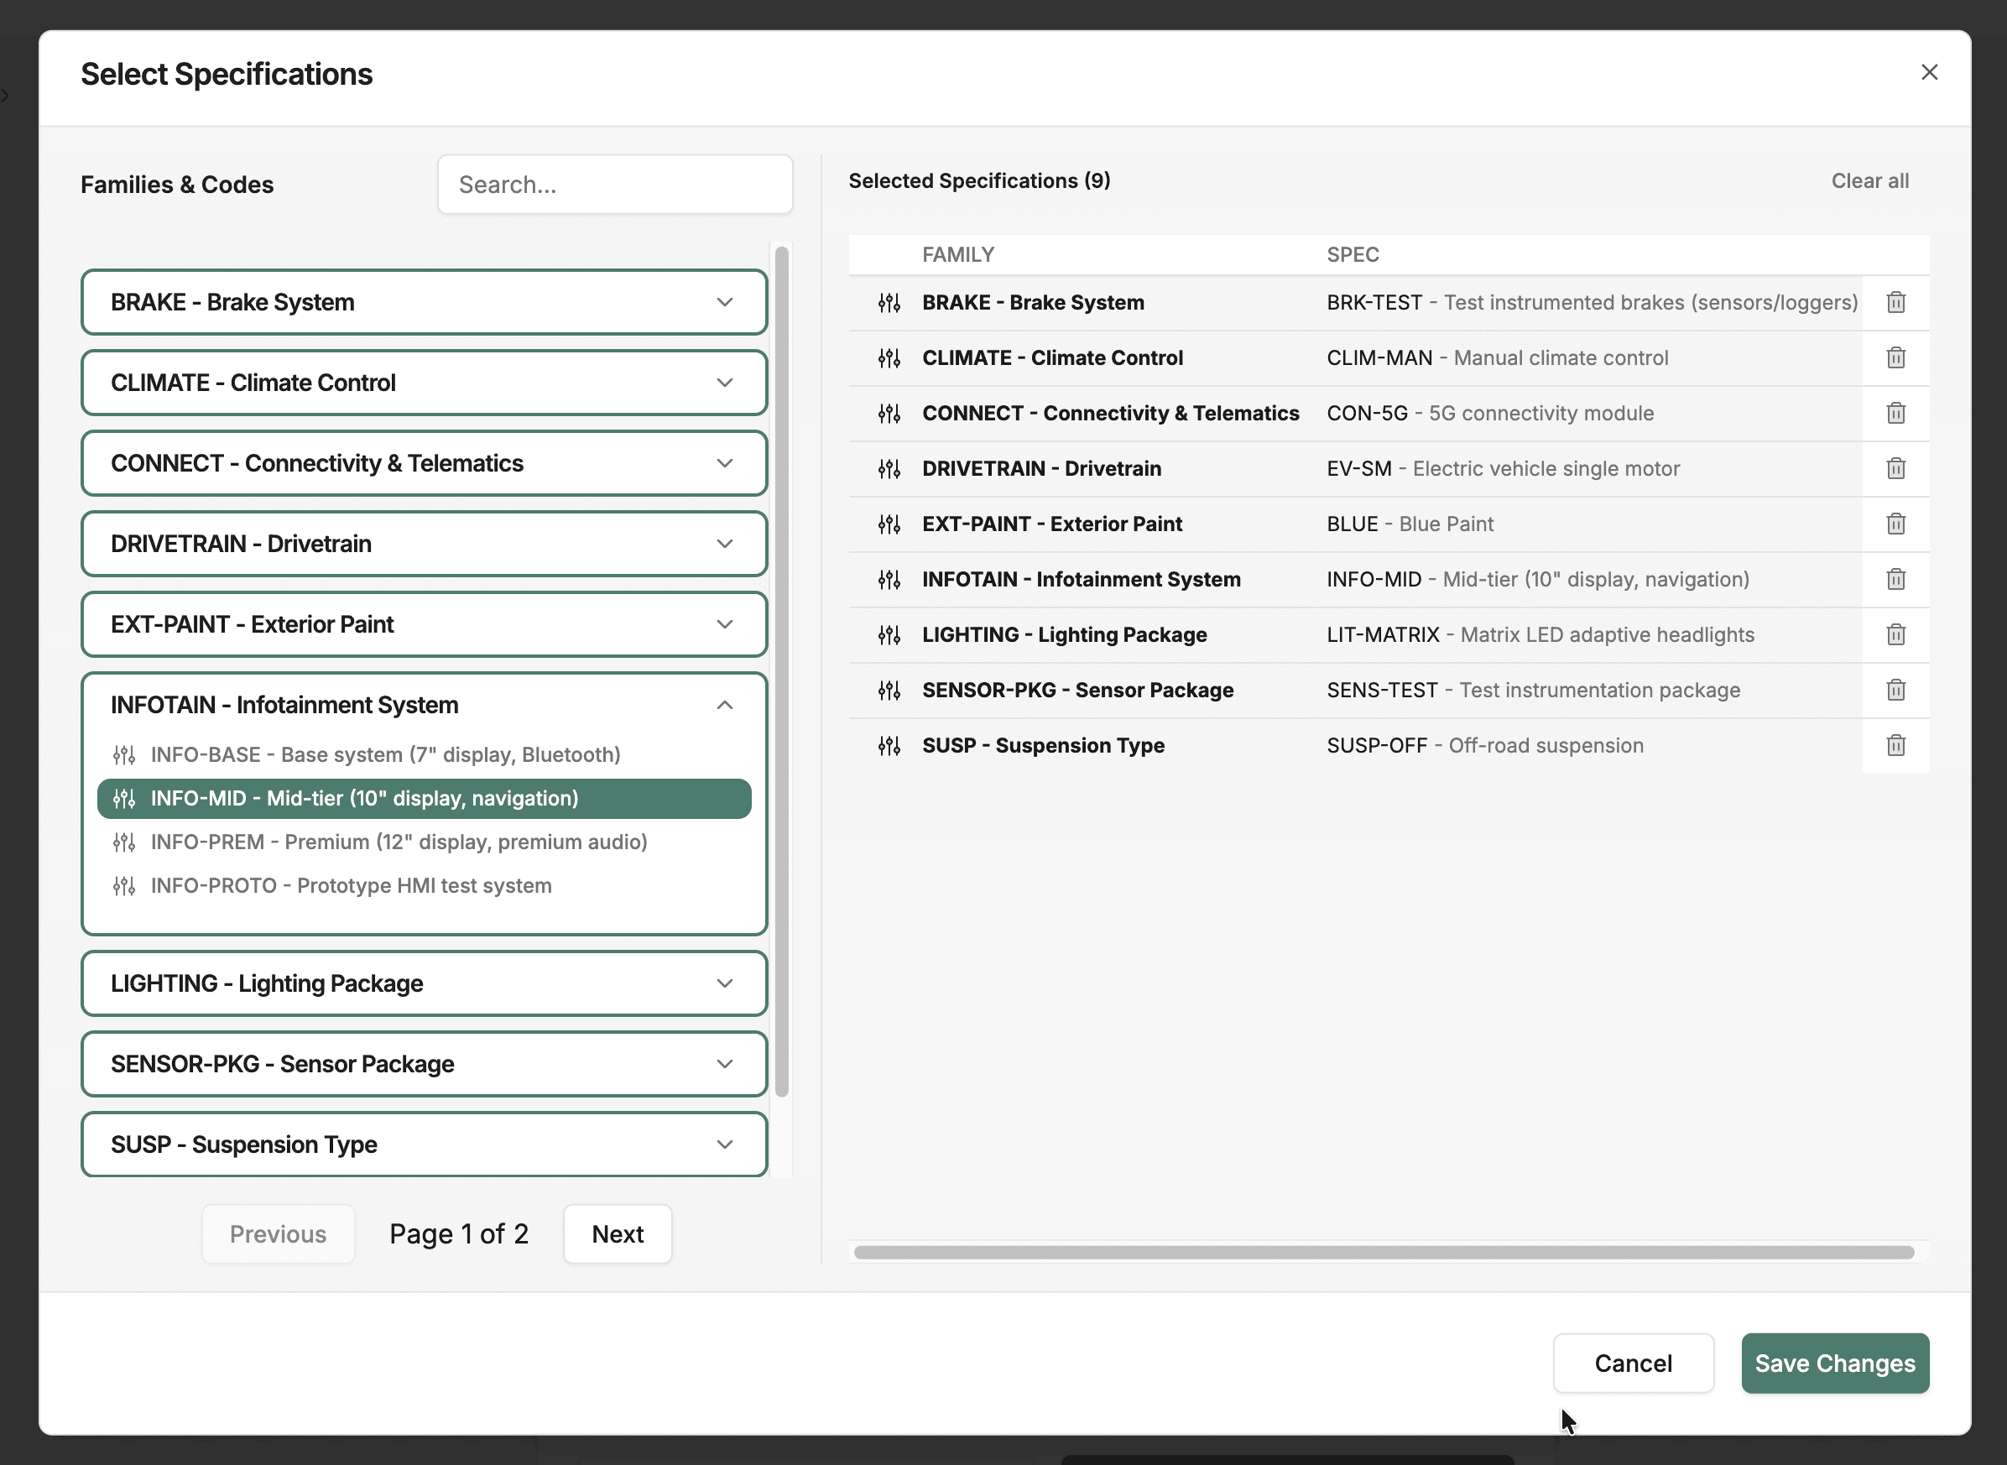Screen dimensions: 2007x1465
Task: Click the selected specs horizontal scrollbar
Action: pyautogui.click(x=1384, y=1252)
